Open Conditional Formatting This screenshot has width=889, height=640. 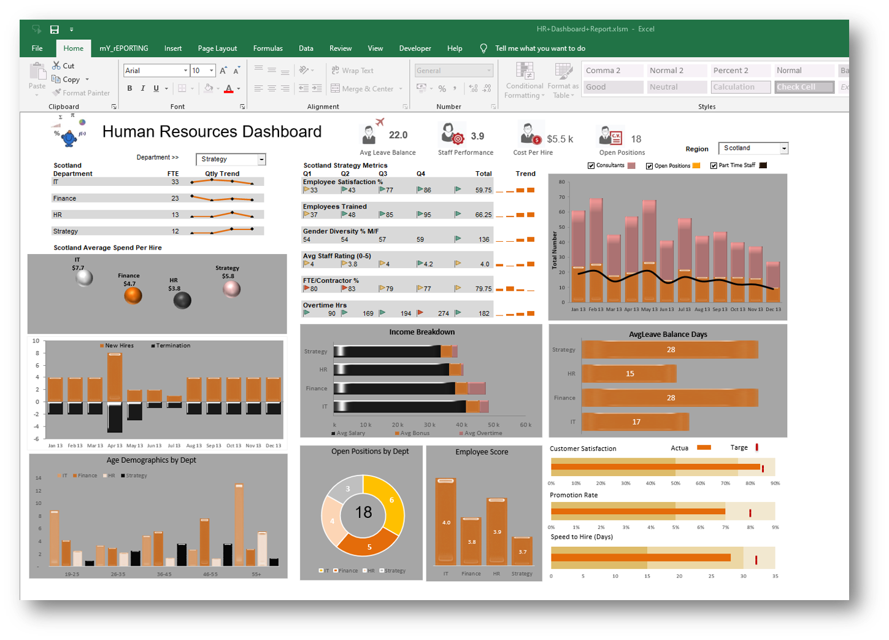click(x=525, y=82)
